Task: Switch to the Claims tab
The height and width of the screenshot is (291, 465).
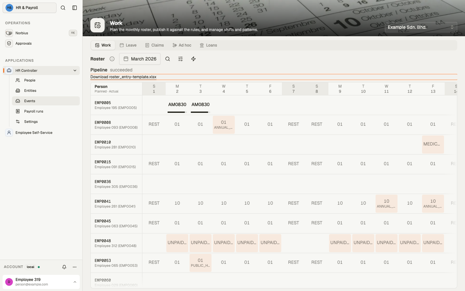Action: pyautogui.click(x=154, y=45)
